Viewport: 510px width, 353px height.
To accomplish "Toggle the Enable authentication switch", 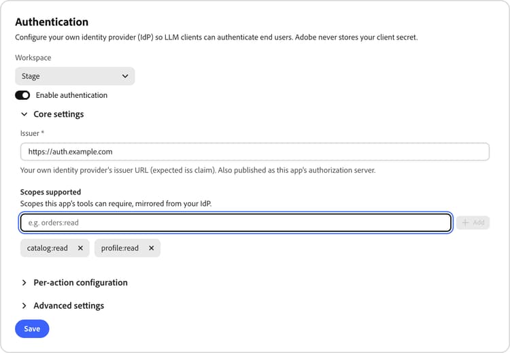I will point(22,95).
